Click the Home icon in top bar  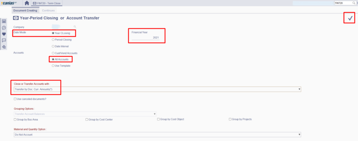[x=27, y=3]
